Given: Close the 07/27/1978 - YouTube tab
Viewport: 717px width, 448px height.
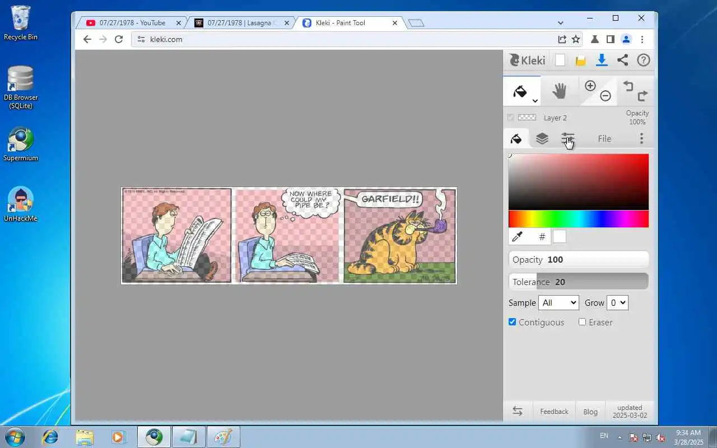Looking at the screenshot, I should (x=179, y=23).
